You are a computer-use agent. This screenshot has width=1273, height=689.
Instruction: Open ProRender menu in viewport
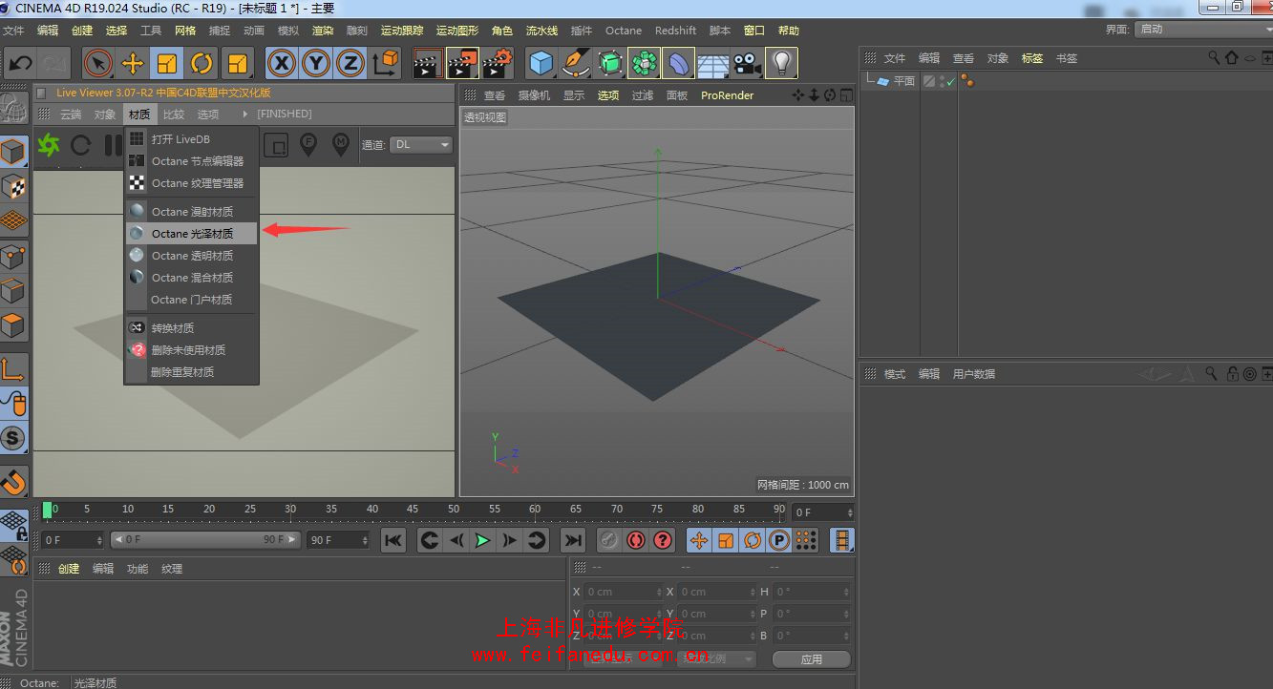point(727,95)
